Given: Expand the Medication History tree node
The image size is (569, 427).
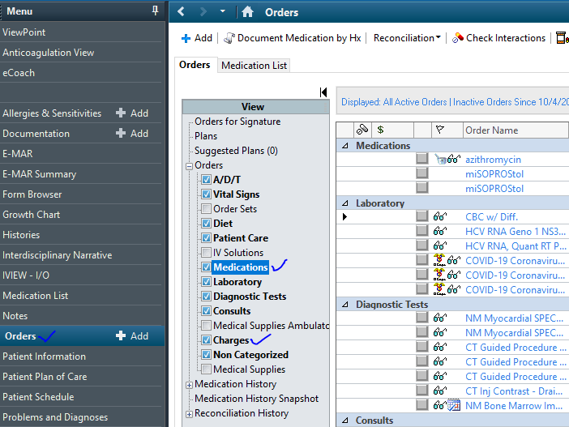Looking at the screenshot, I should tap(190, 384).
